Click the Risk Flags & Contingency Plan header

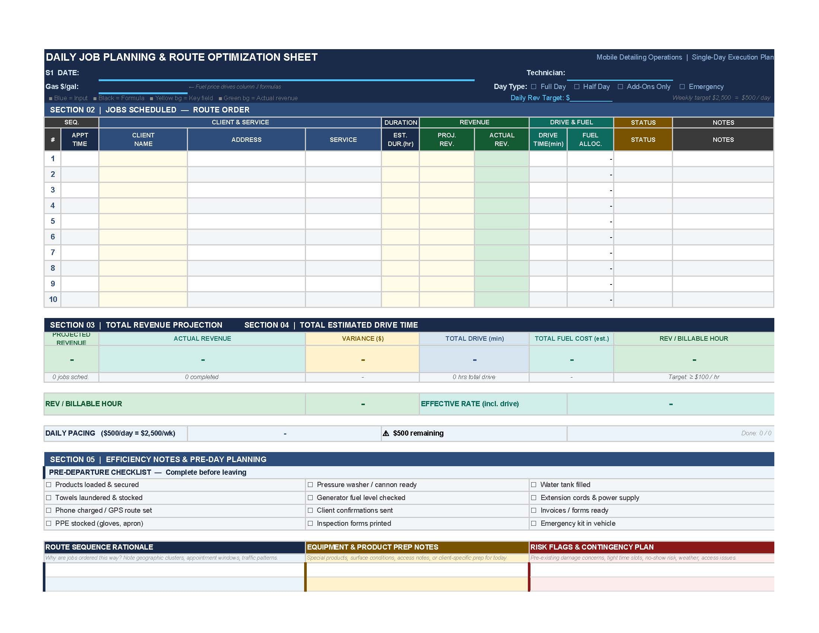651,547
